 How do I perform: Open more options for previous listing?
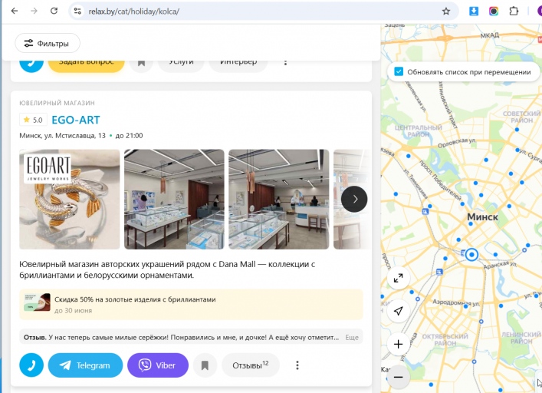click(x=285, y=63)
